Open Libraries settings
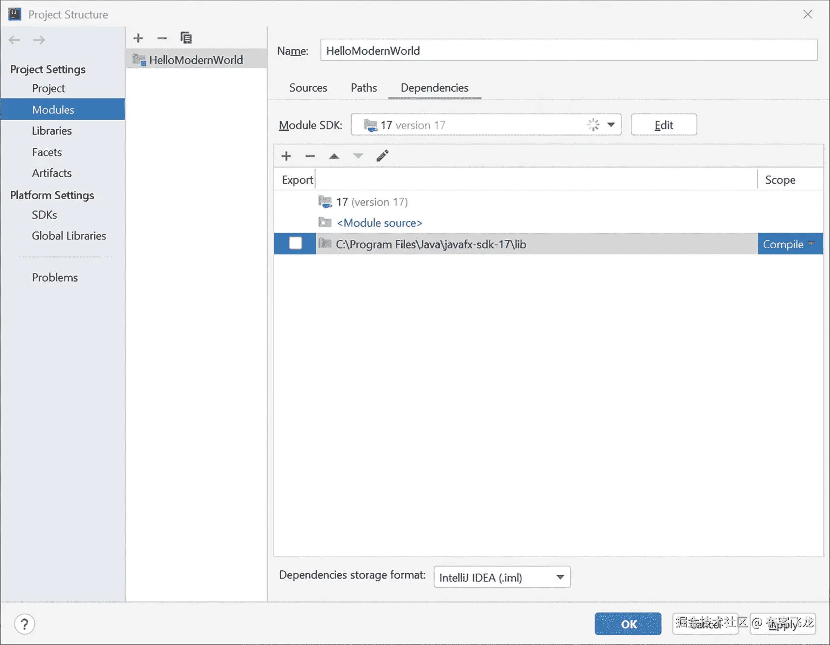This screenshot has height=645, width=830. [x=52, y=131]
